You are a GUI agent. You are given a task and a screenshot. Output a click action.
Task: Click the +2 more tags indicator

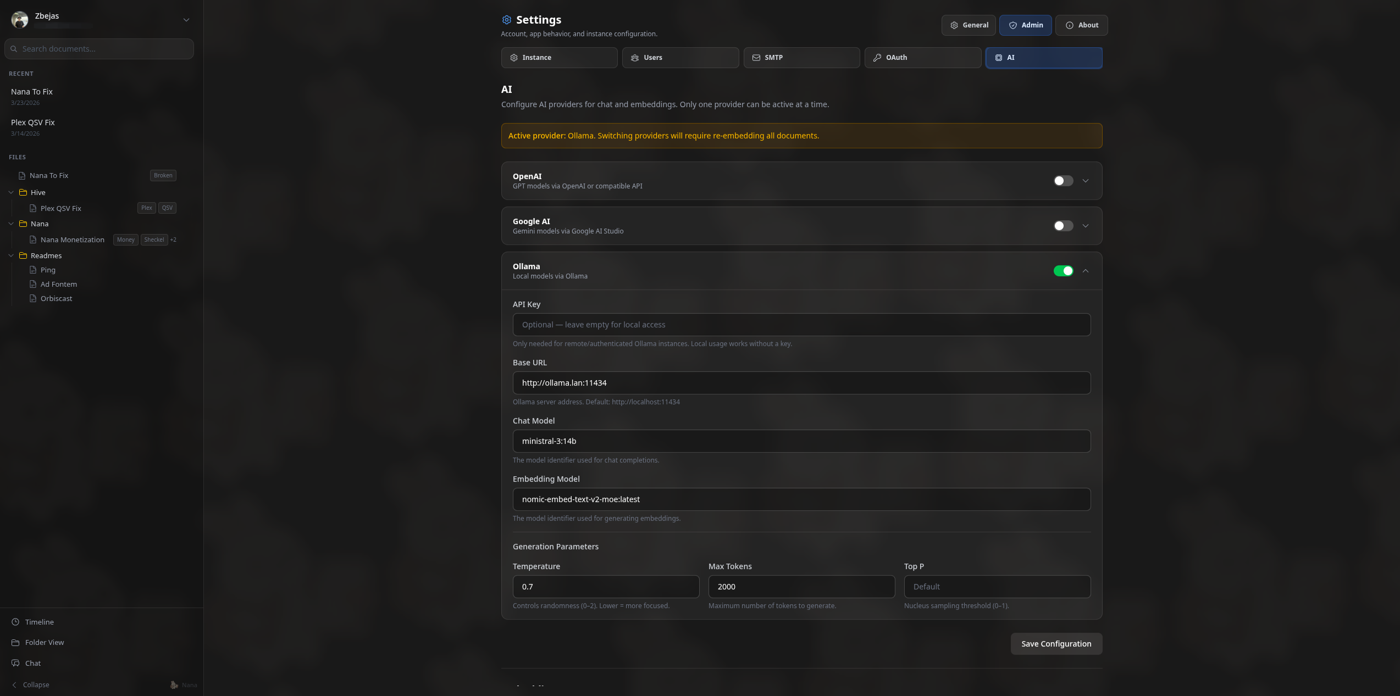(173, 240)
